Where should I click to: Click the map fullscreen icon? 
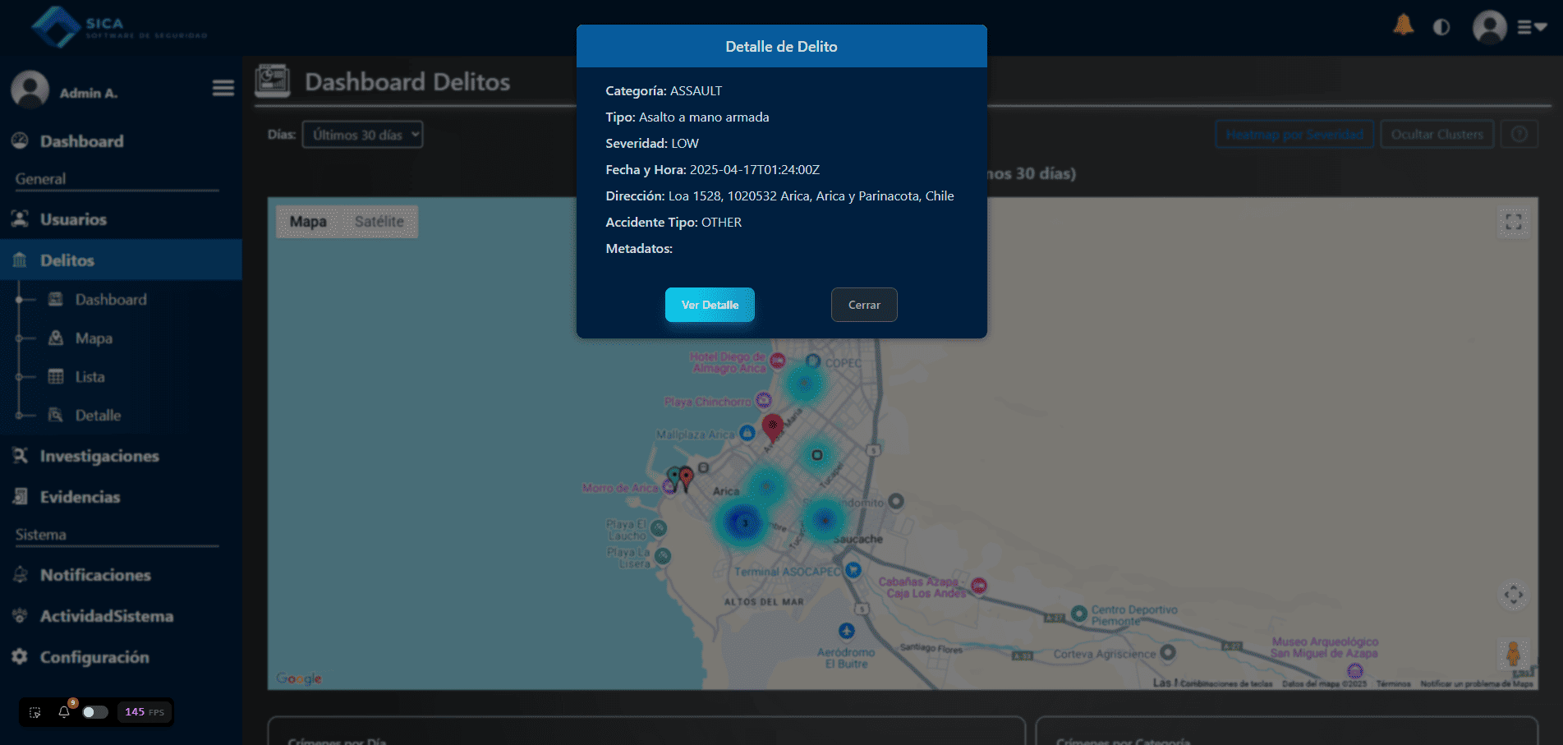(x=1513, y=222)
